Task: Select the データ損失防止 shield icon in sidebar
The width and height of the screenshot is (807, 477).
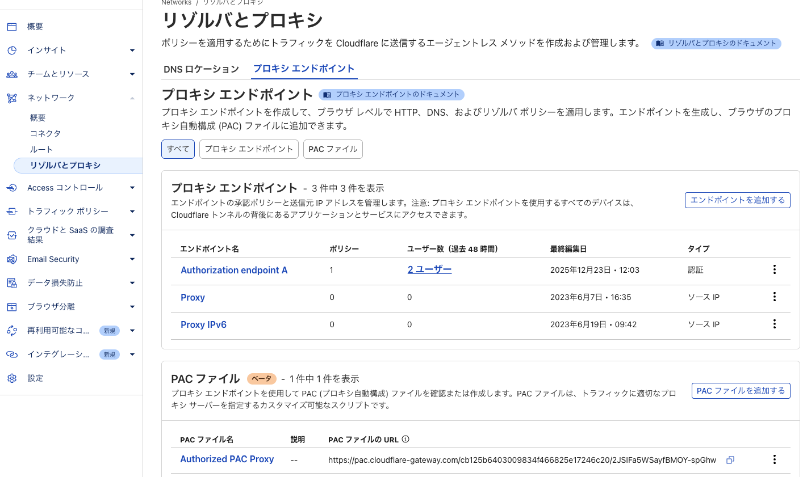Action: coord(12,282)
